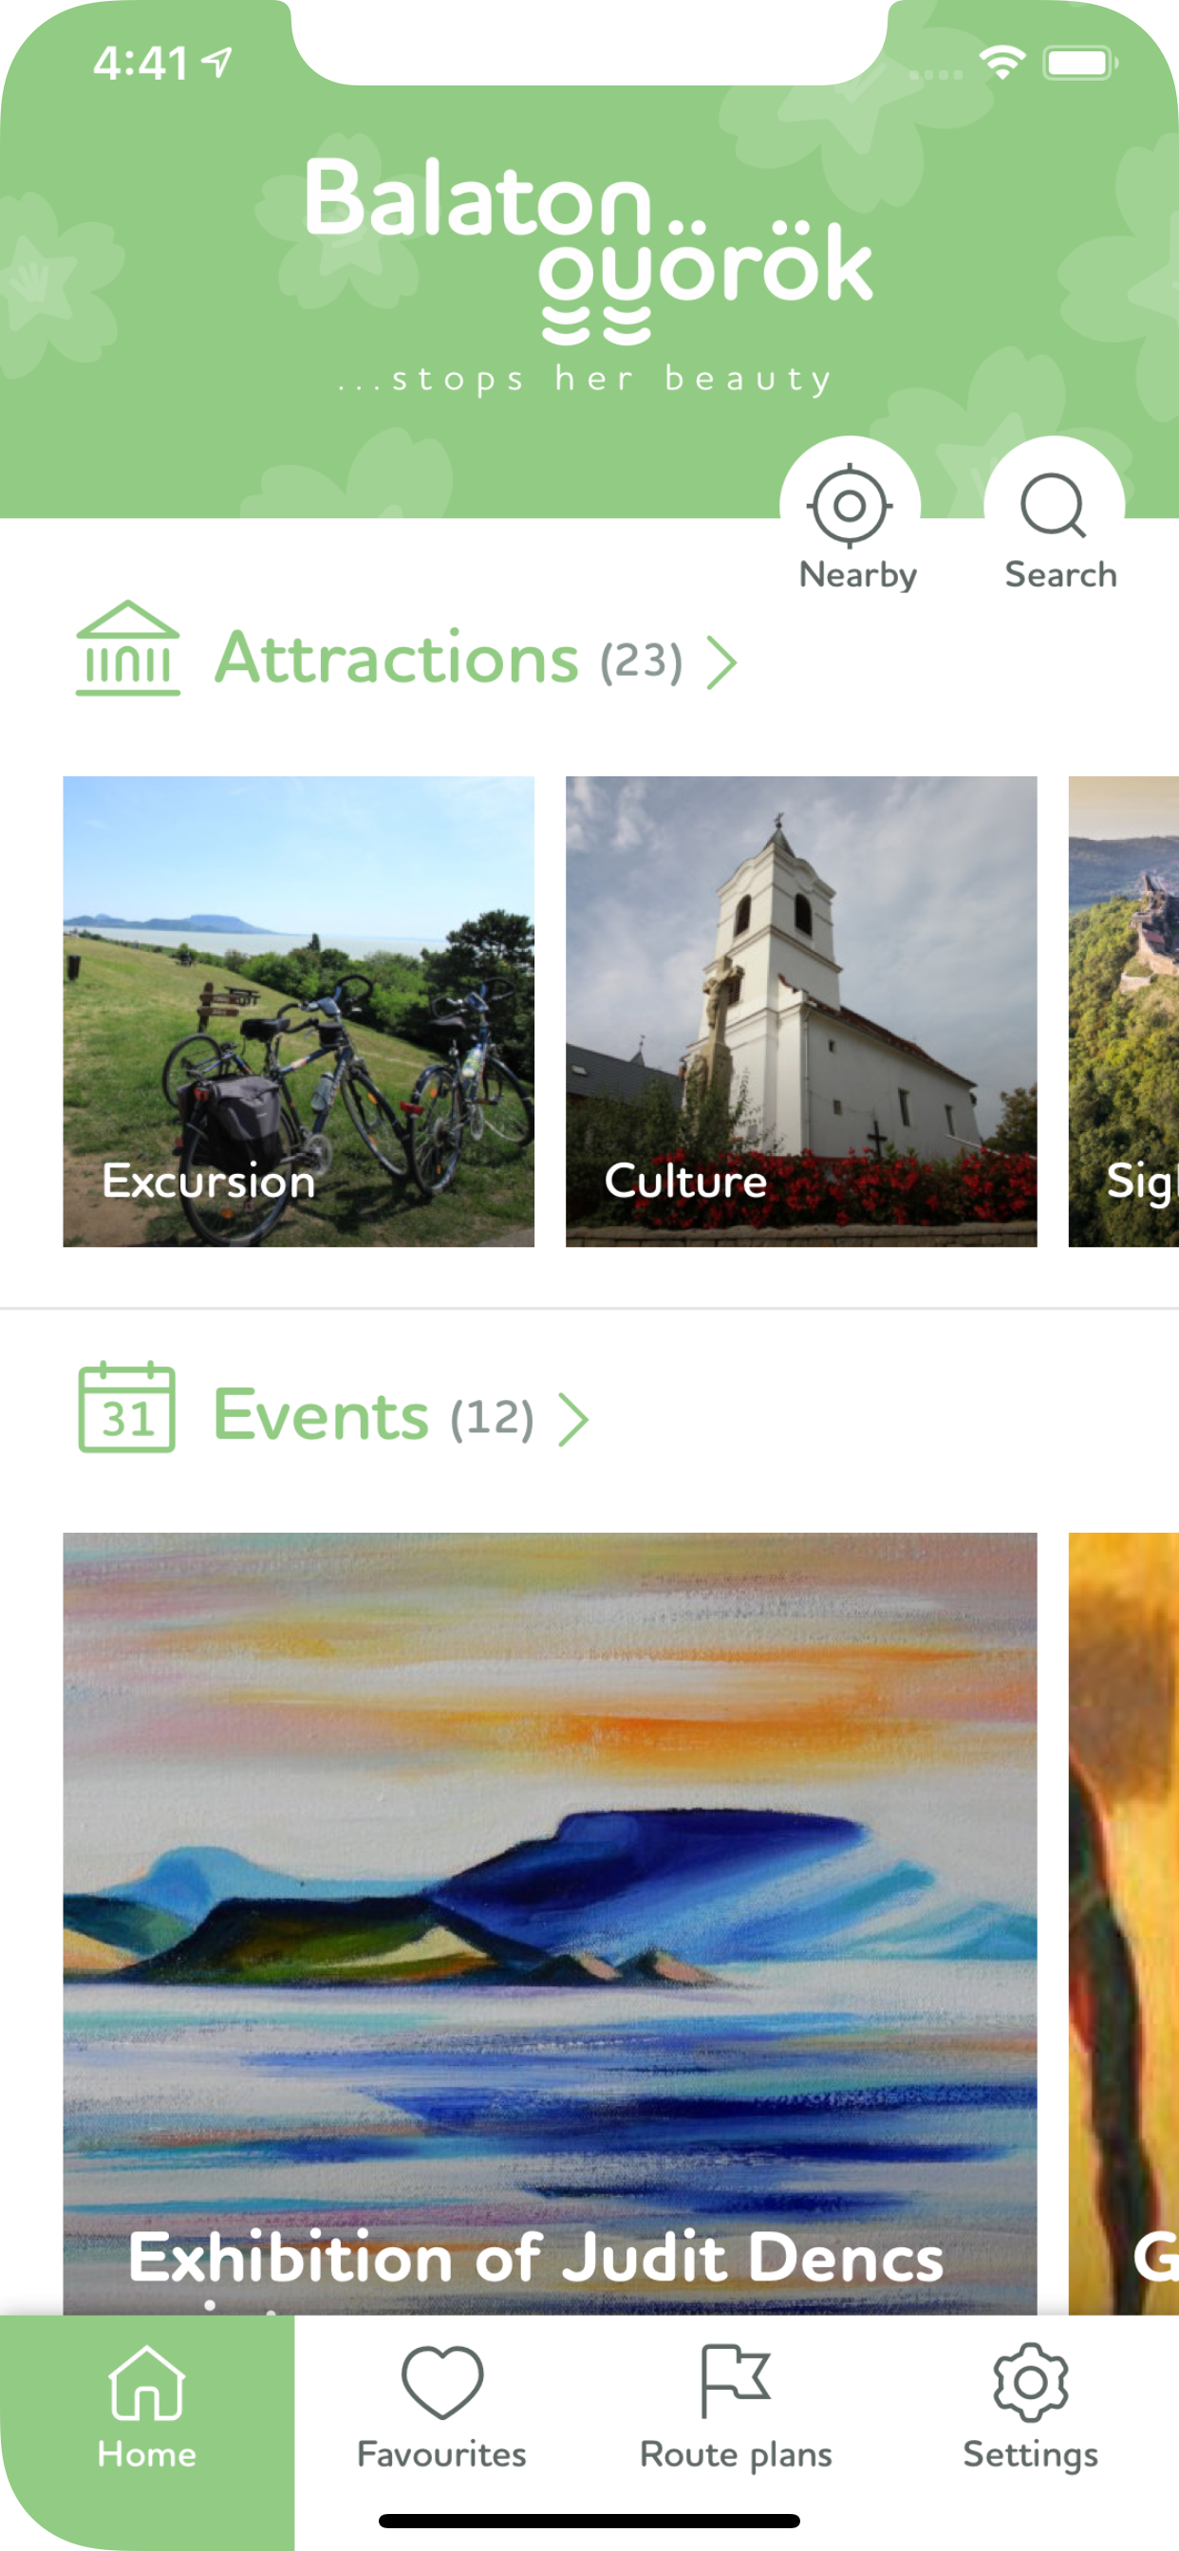The height and width of the screenshot is (2551, 1179).
Task: Open the Exhibition of Judit Dencs event
Action: point(550,1923)
